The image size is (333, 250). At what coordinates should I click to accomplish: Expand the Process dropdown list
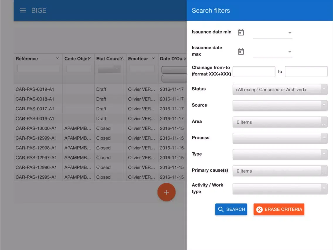[280, 138]
